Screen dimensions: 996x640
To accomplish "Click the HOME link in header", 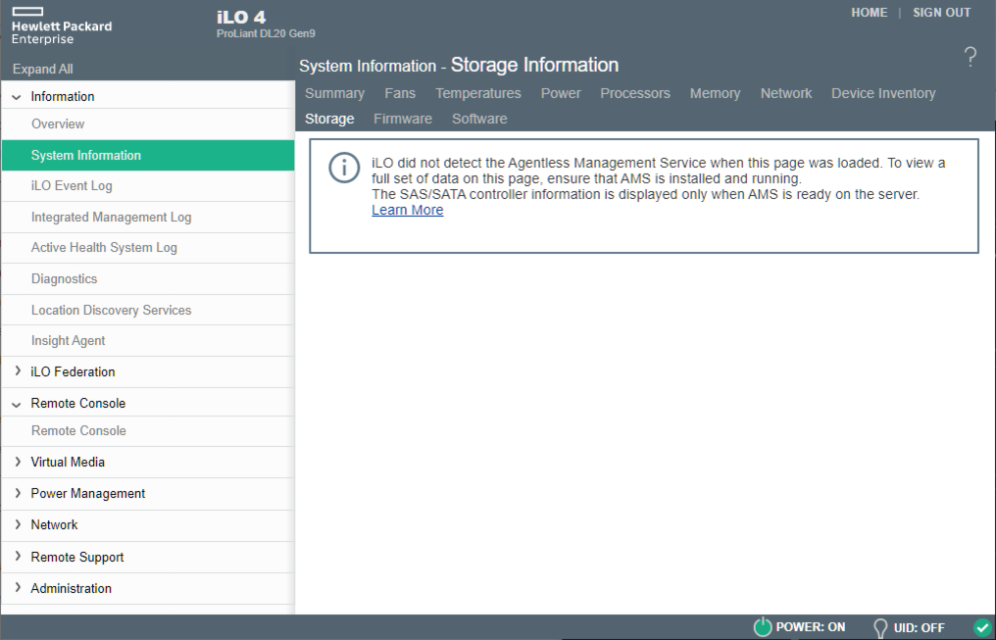I will [870, 13].
